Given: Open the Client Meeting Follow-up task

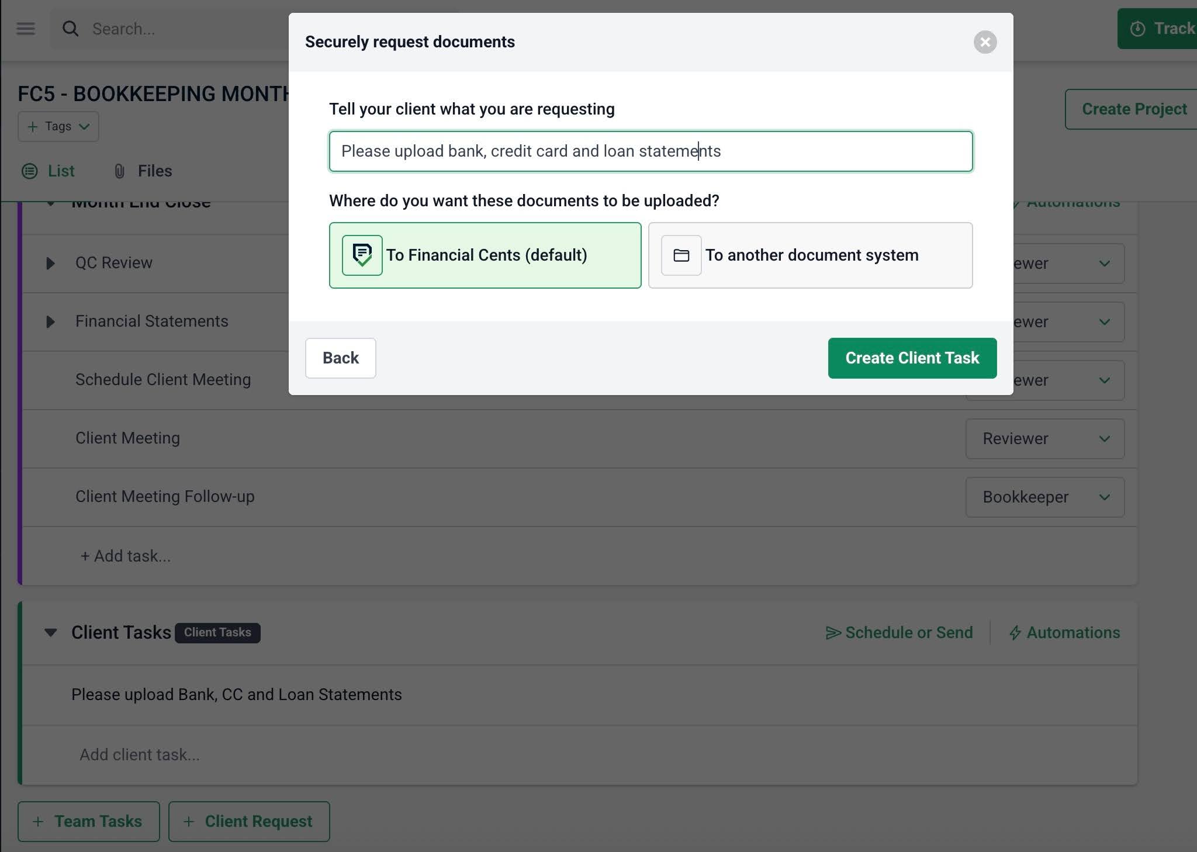Looking at the screenshot, I should pyautogui.click(x=165, y=497).
